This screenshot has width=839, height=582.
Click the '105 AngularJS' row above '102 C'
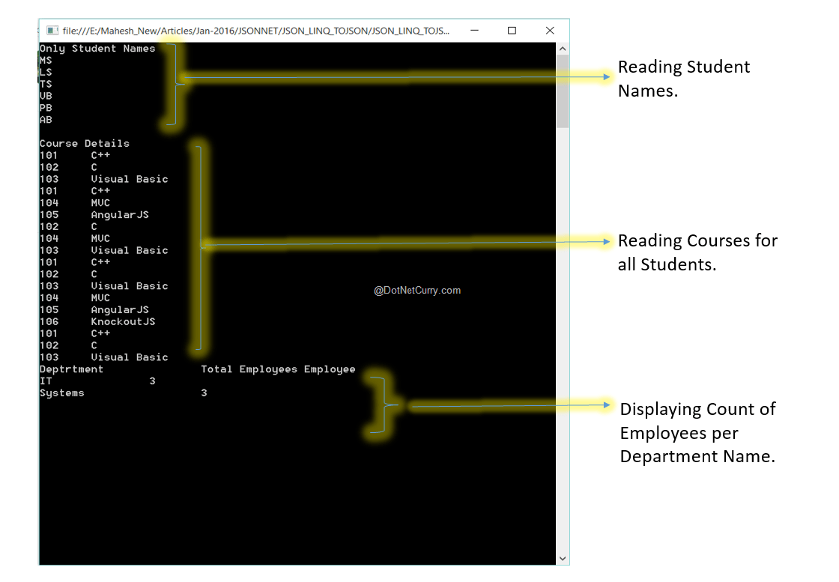click(94, 214)
